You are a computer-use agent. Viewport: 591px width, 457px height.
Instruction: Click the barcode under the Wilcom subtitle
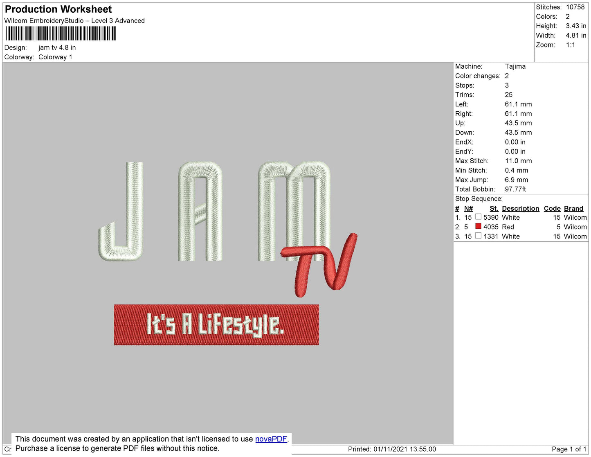pyautogui.click(x=61, y=34)
